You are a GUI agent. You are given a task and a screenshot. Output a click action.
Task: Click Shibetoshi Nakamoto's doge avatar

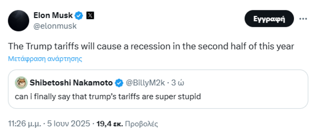[21, 83]
